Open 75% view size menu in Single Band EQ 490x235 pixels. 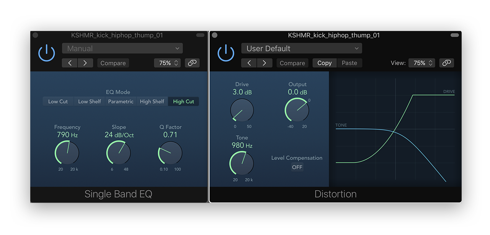coord(168,63)
